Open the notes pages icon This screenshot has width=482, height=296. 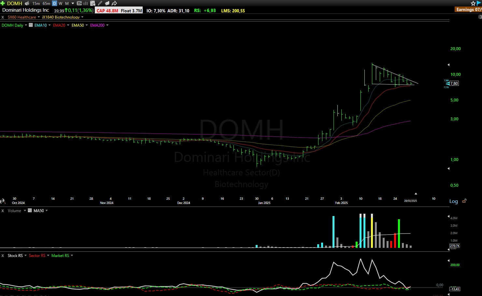[x=107, y=3]
